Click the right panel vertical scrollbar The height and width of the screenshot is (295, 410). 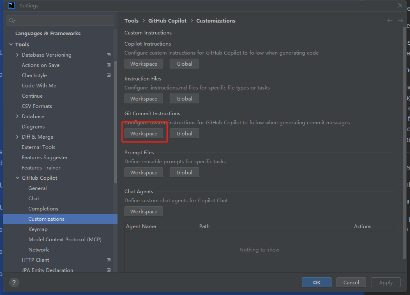405,143
